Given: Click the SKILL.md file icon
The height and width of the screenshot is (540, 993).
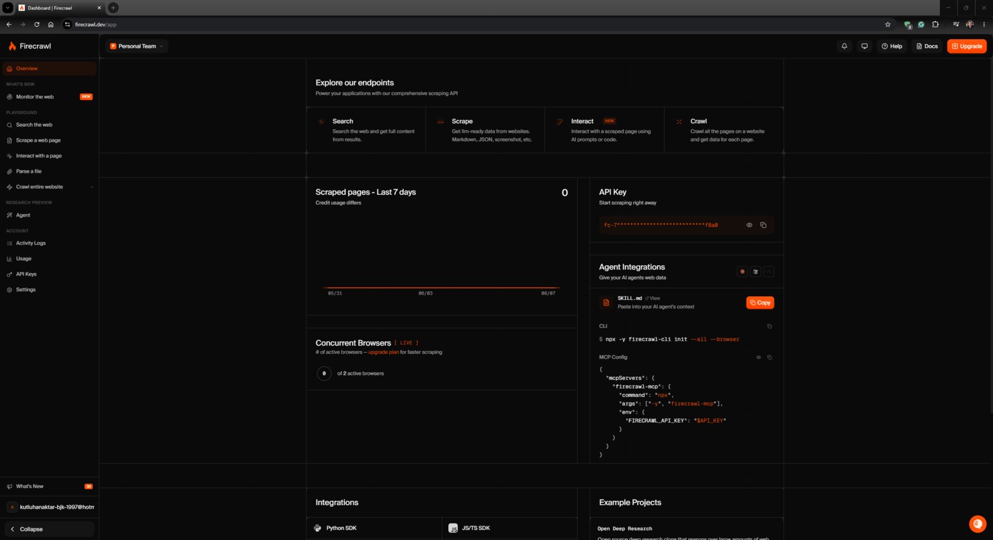Looking at the screenshot, I should pos(606,303).
